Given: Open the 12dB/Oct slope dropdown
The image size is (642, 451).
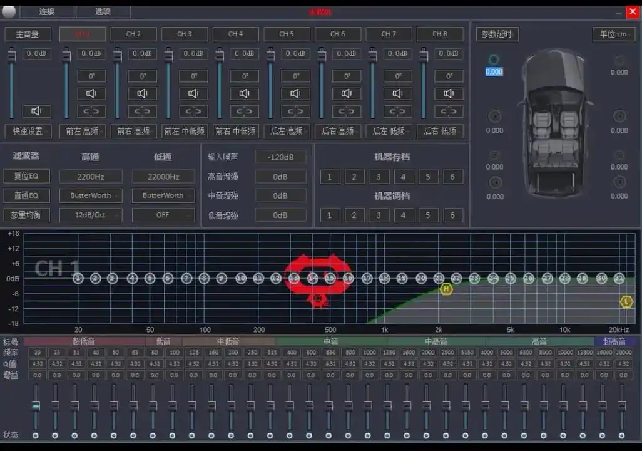Looking at the screenshot, I should [x=91, y=215].
